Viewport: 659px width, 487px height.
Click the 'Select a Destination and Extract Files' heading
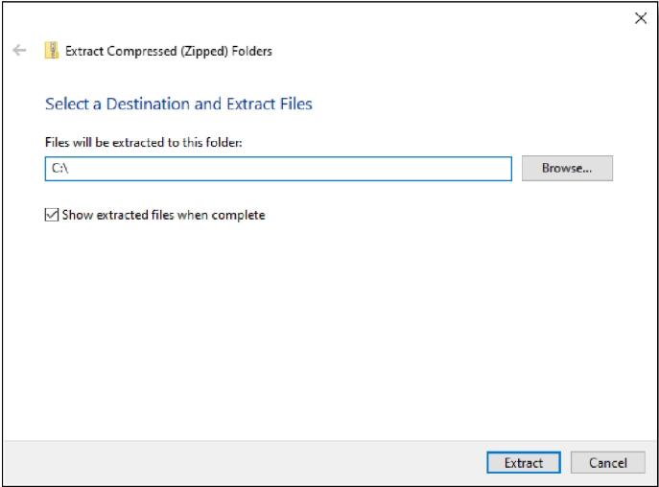(178, 104)
